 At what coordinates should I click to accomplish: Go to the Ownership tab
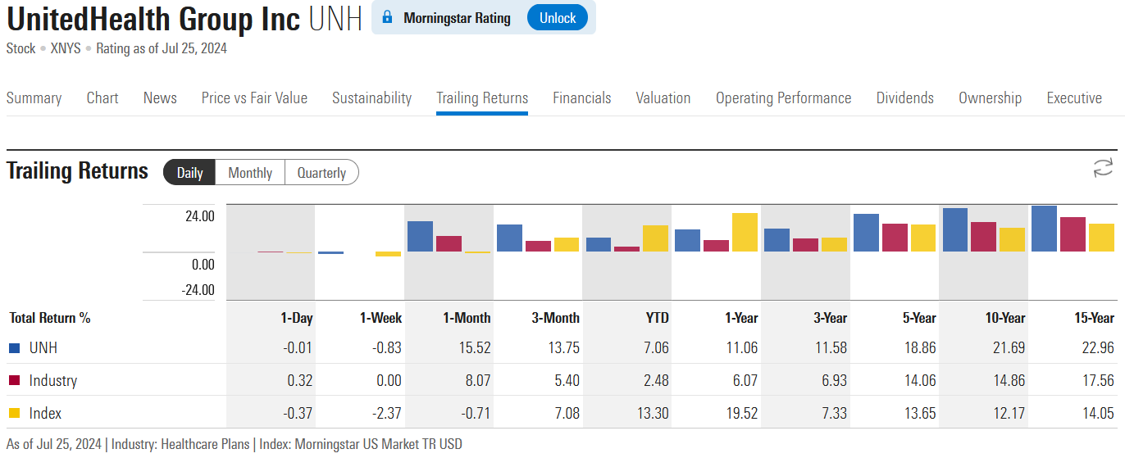click(x=991, y=97)
